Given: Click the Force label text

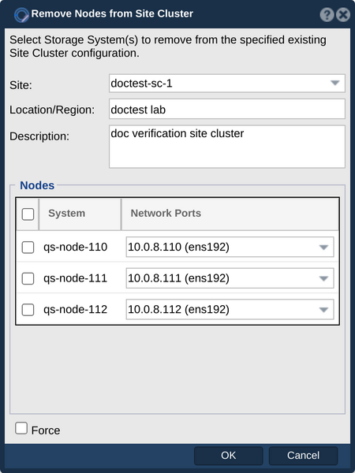Looking at the screenshot, I should click(x=46, y=430).
